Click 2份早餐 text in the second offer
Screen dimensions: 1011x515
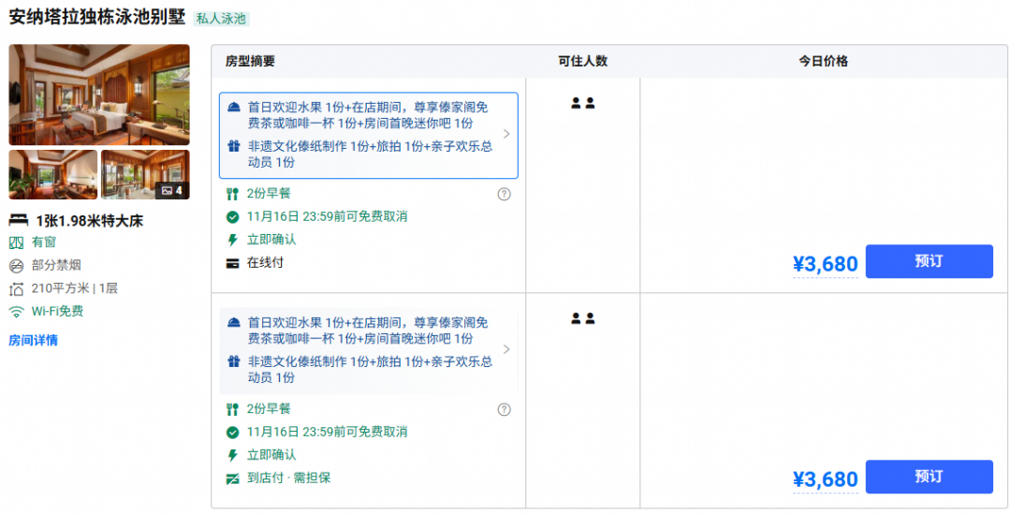click(x=269, y=408)
